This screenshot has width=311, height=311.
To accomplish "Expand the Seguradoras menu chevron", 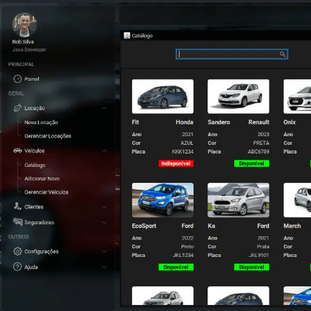I will (104, 223).
